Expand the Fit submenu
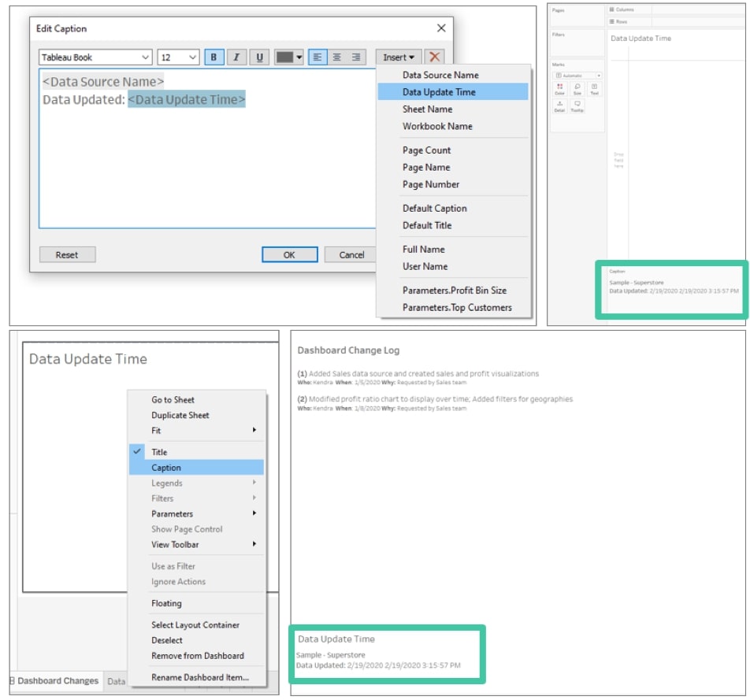The image size is (750, 700). 197,431
